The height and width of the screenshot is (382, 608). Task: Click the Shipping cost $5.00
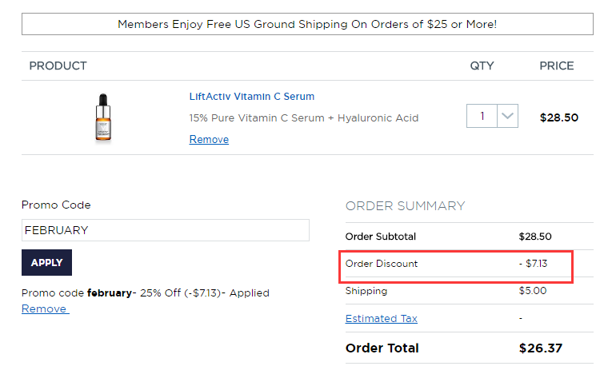(533, 291)
